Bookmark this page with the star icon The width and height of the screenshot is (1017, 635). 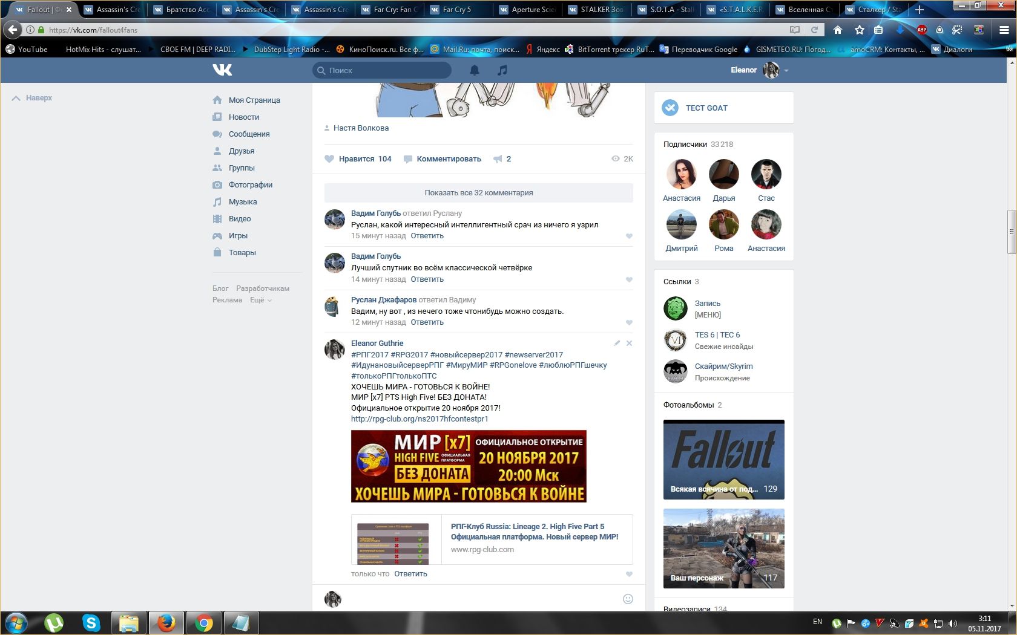(859, 30)
